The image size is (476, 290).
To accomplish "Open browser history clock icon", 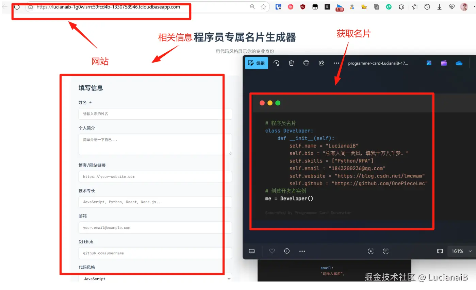I will [x=427, y=6].
